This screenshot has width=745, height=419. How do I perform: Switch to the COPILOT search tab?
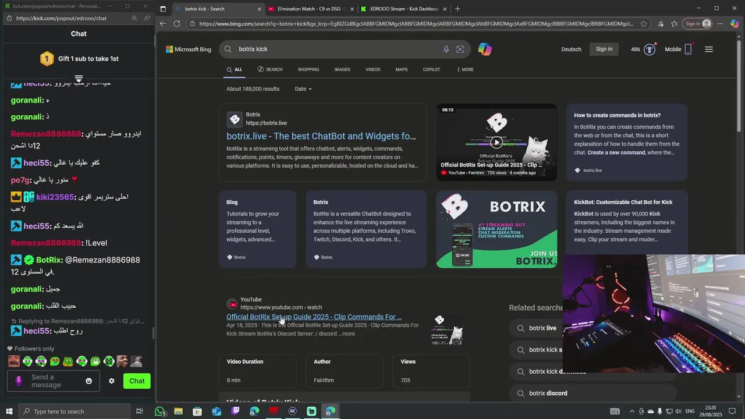click(431, 70)
